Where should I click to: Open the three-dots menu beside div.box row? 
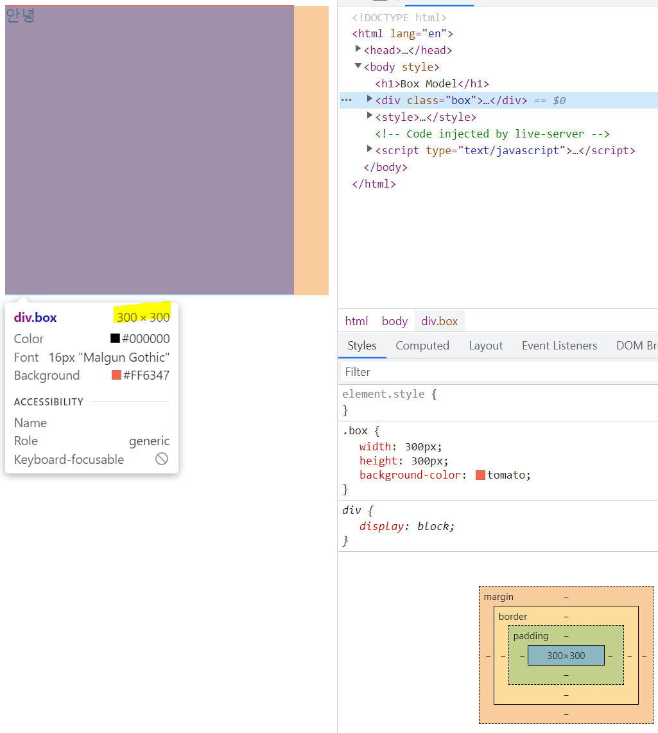click(x=346, y=100)
